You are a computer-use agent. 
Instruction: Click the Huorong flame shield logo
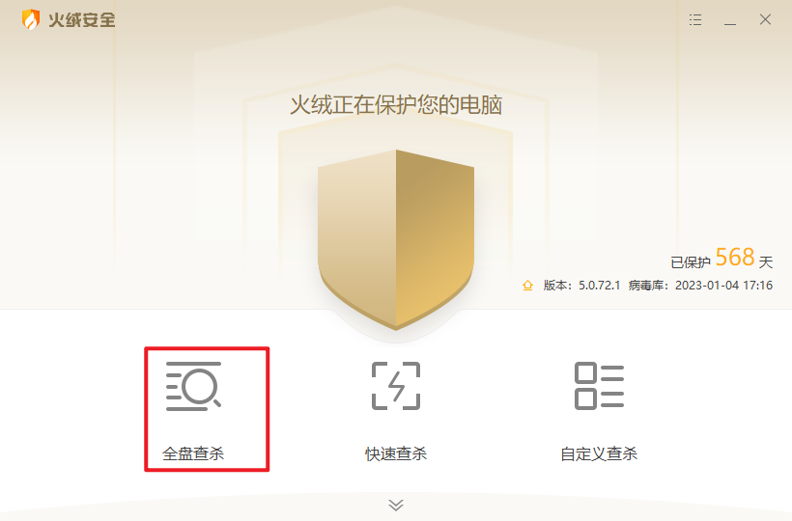pyautogui.click(x=31, y=19)
